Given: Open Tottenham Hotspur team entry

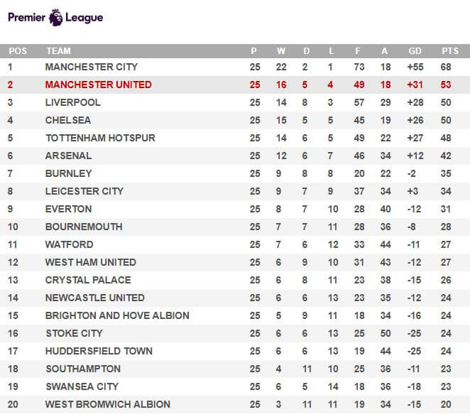Looking at the screenshot, I should point(100,138).
